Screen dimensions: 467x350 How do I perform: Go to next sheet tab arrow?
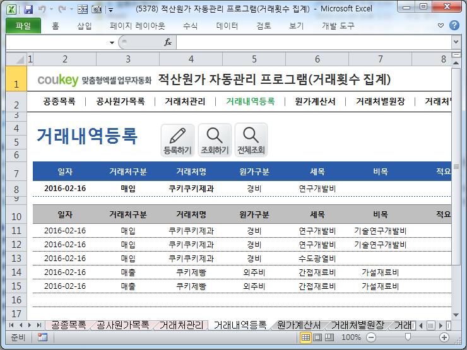[x=29, y=325]
